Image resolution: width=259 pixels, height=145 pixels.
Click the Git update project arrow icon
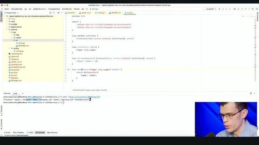(238, 9)
